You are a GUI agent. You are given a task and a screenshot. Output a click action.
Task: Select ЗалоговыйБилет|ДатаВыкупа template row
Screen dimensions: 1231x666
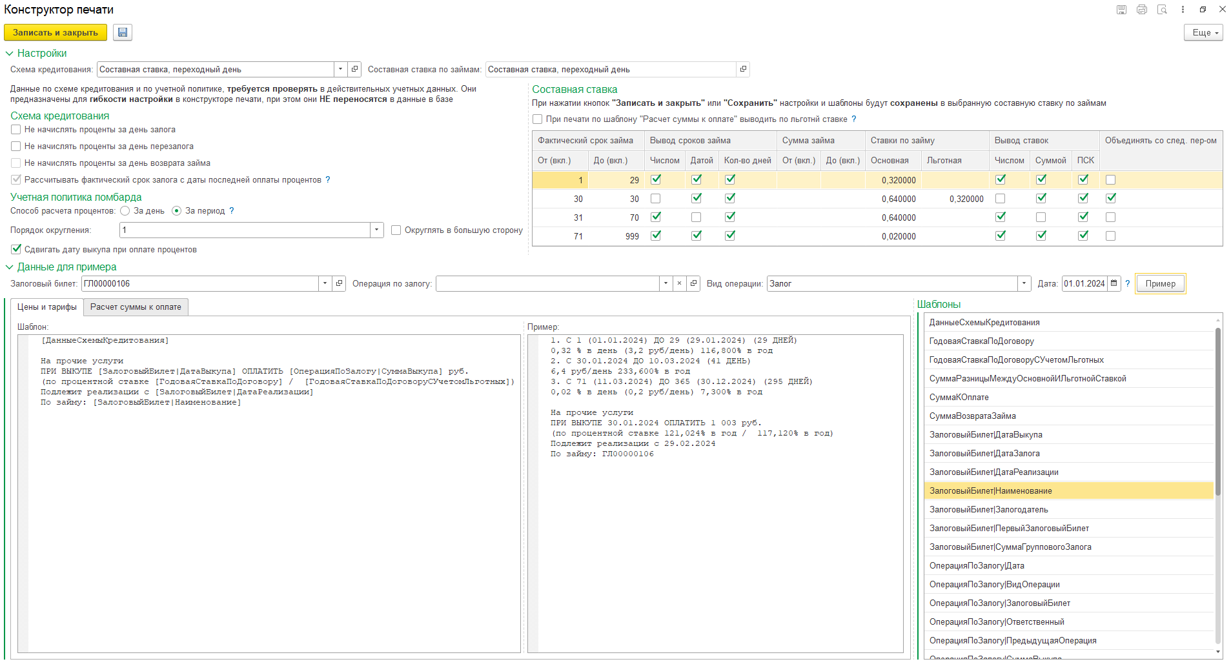(1069, 435)
